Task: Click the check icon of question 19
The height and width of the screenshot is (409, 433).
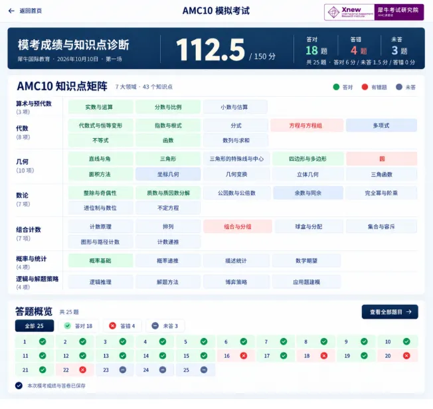Action: (x=364, y=356)
